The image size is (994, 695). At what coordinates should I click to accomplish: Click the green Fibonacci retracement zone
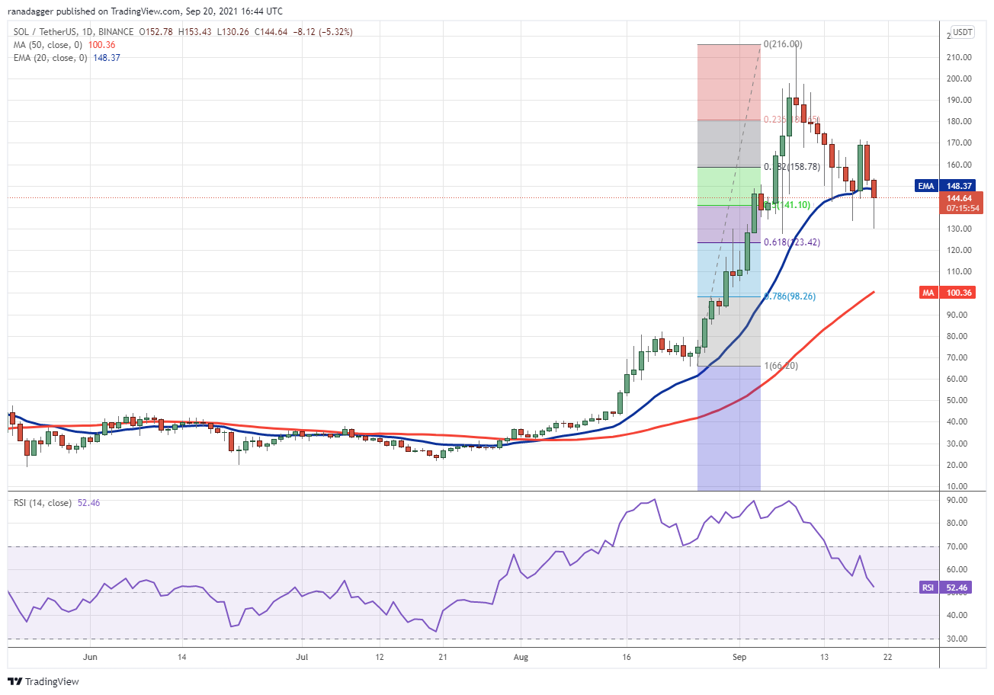click(729, 185)
